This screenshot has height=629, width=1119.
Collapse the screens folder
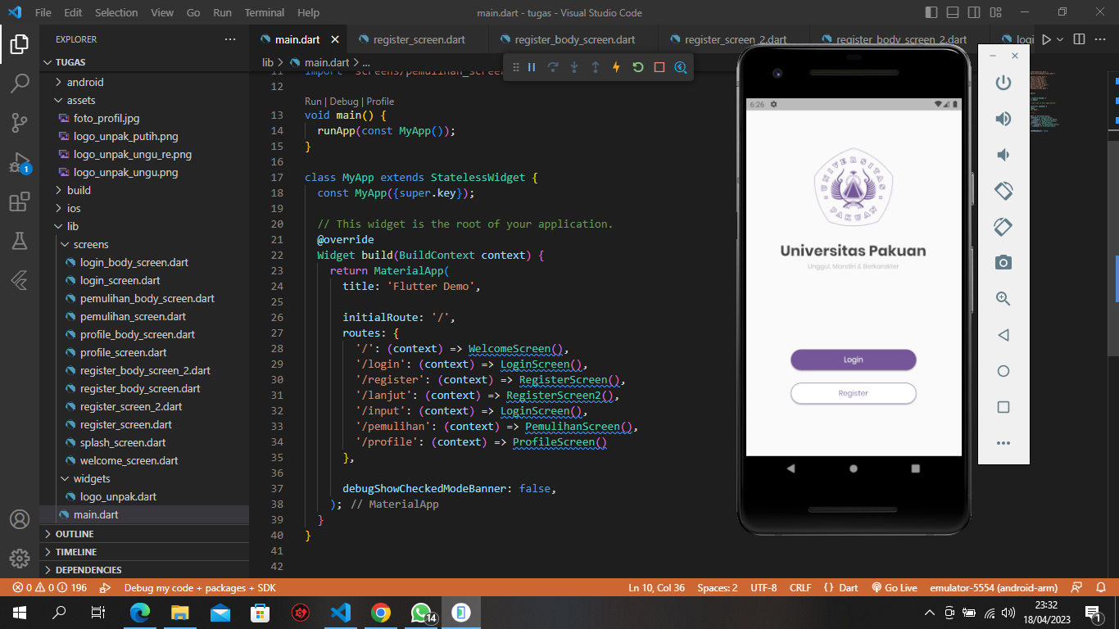[x=144, y=244]
